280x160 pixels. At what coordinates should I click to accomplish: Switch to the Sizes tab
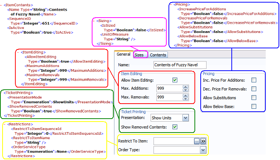139,55
